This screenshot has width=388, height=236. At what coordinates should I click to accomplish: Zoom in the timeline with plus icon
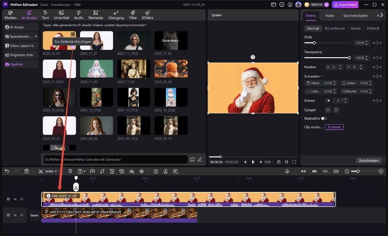381,171
